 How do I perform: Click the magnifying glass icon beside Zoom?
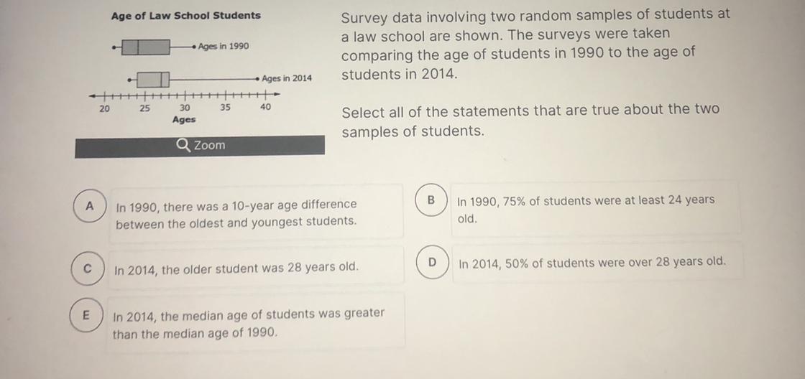tap(183, 145)
